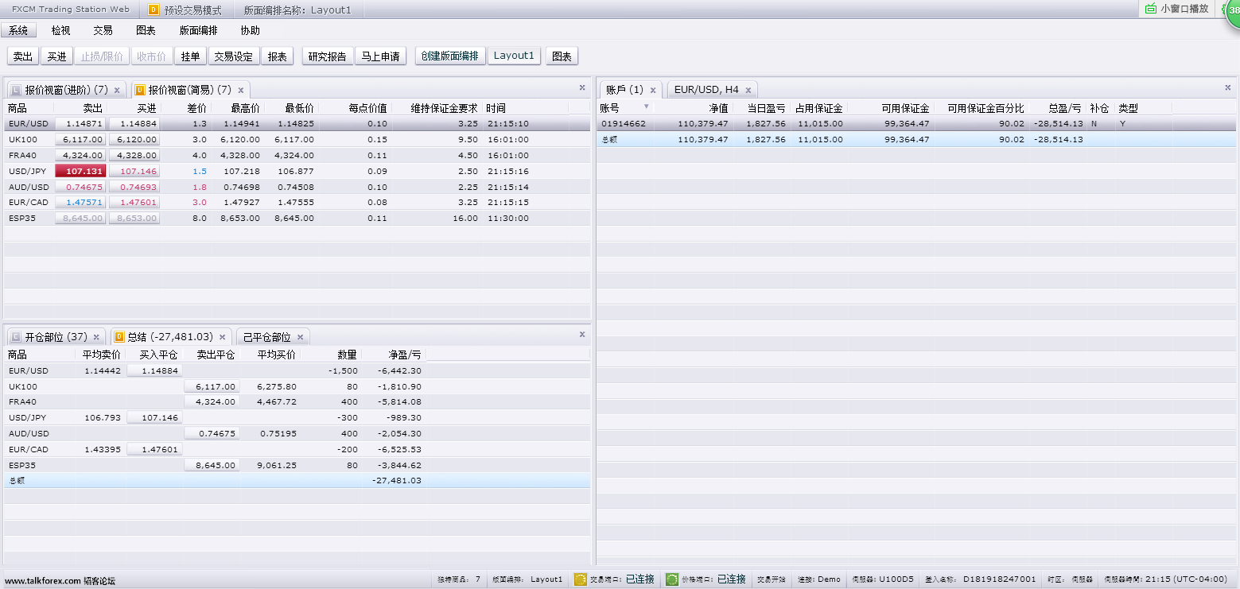Click EUR/USD 买入平仓 price 1.14884 in summary
Viewport: 1240px width, 589px height.
click(x=154, y=371)
